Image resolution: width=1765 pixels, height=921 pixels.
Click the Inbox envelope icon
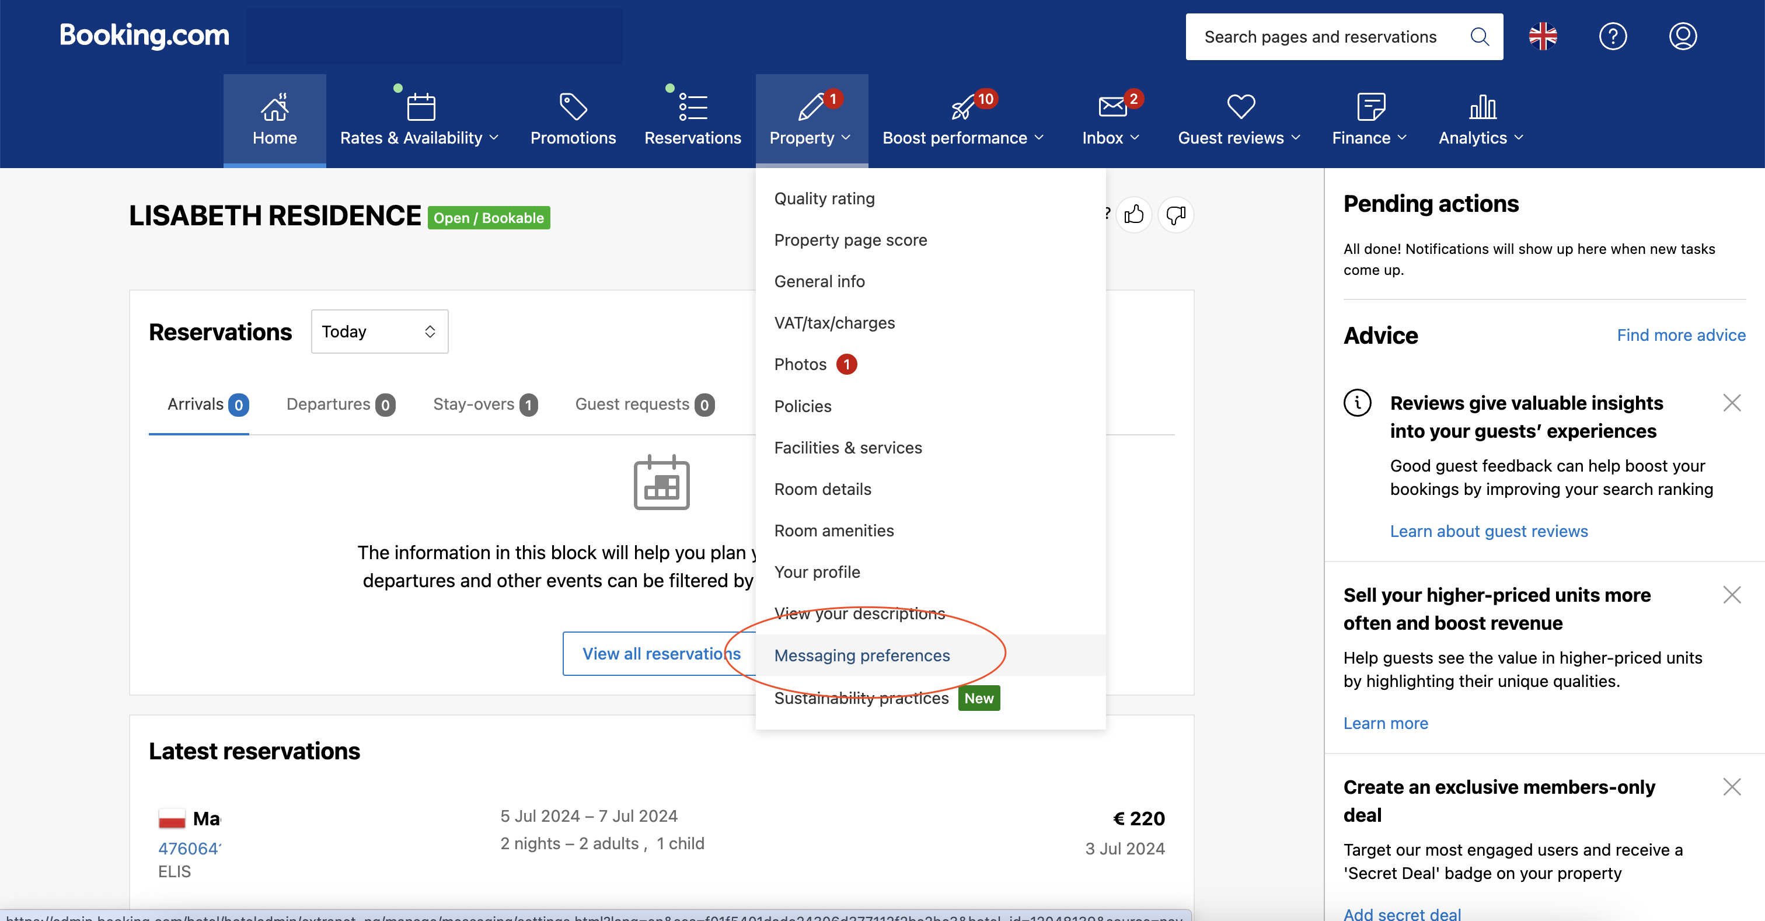(x=1111, y=107)
